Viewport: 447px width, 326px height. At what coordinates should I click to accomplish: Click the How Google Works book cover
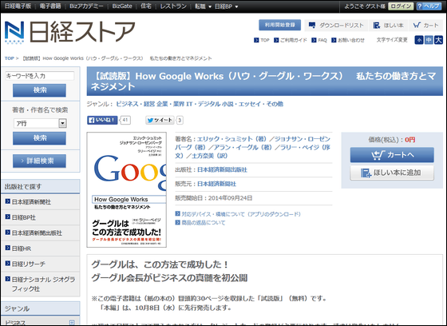(127, 190)
